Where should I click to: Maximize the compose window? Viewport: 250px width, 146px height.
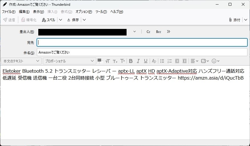230,4
